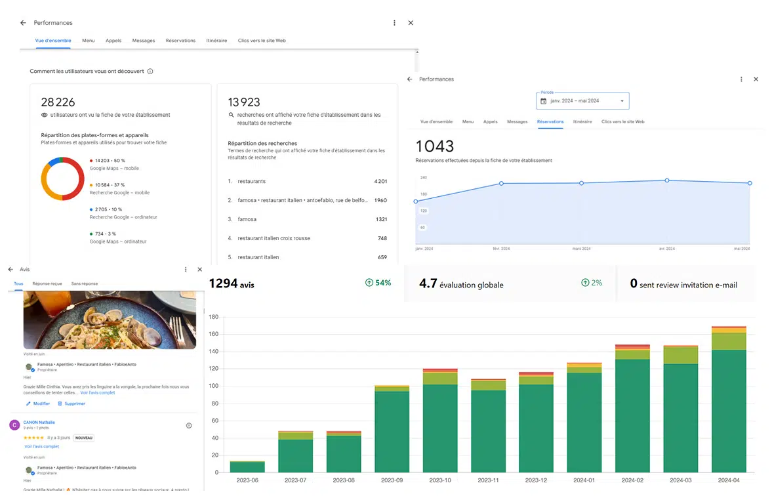Open the 'Clics vers le site Web' tab under Période
772x500 pixels.
(622, 122)
